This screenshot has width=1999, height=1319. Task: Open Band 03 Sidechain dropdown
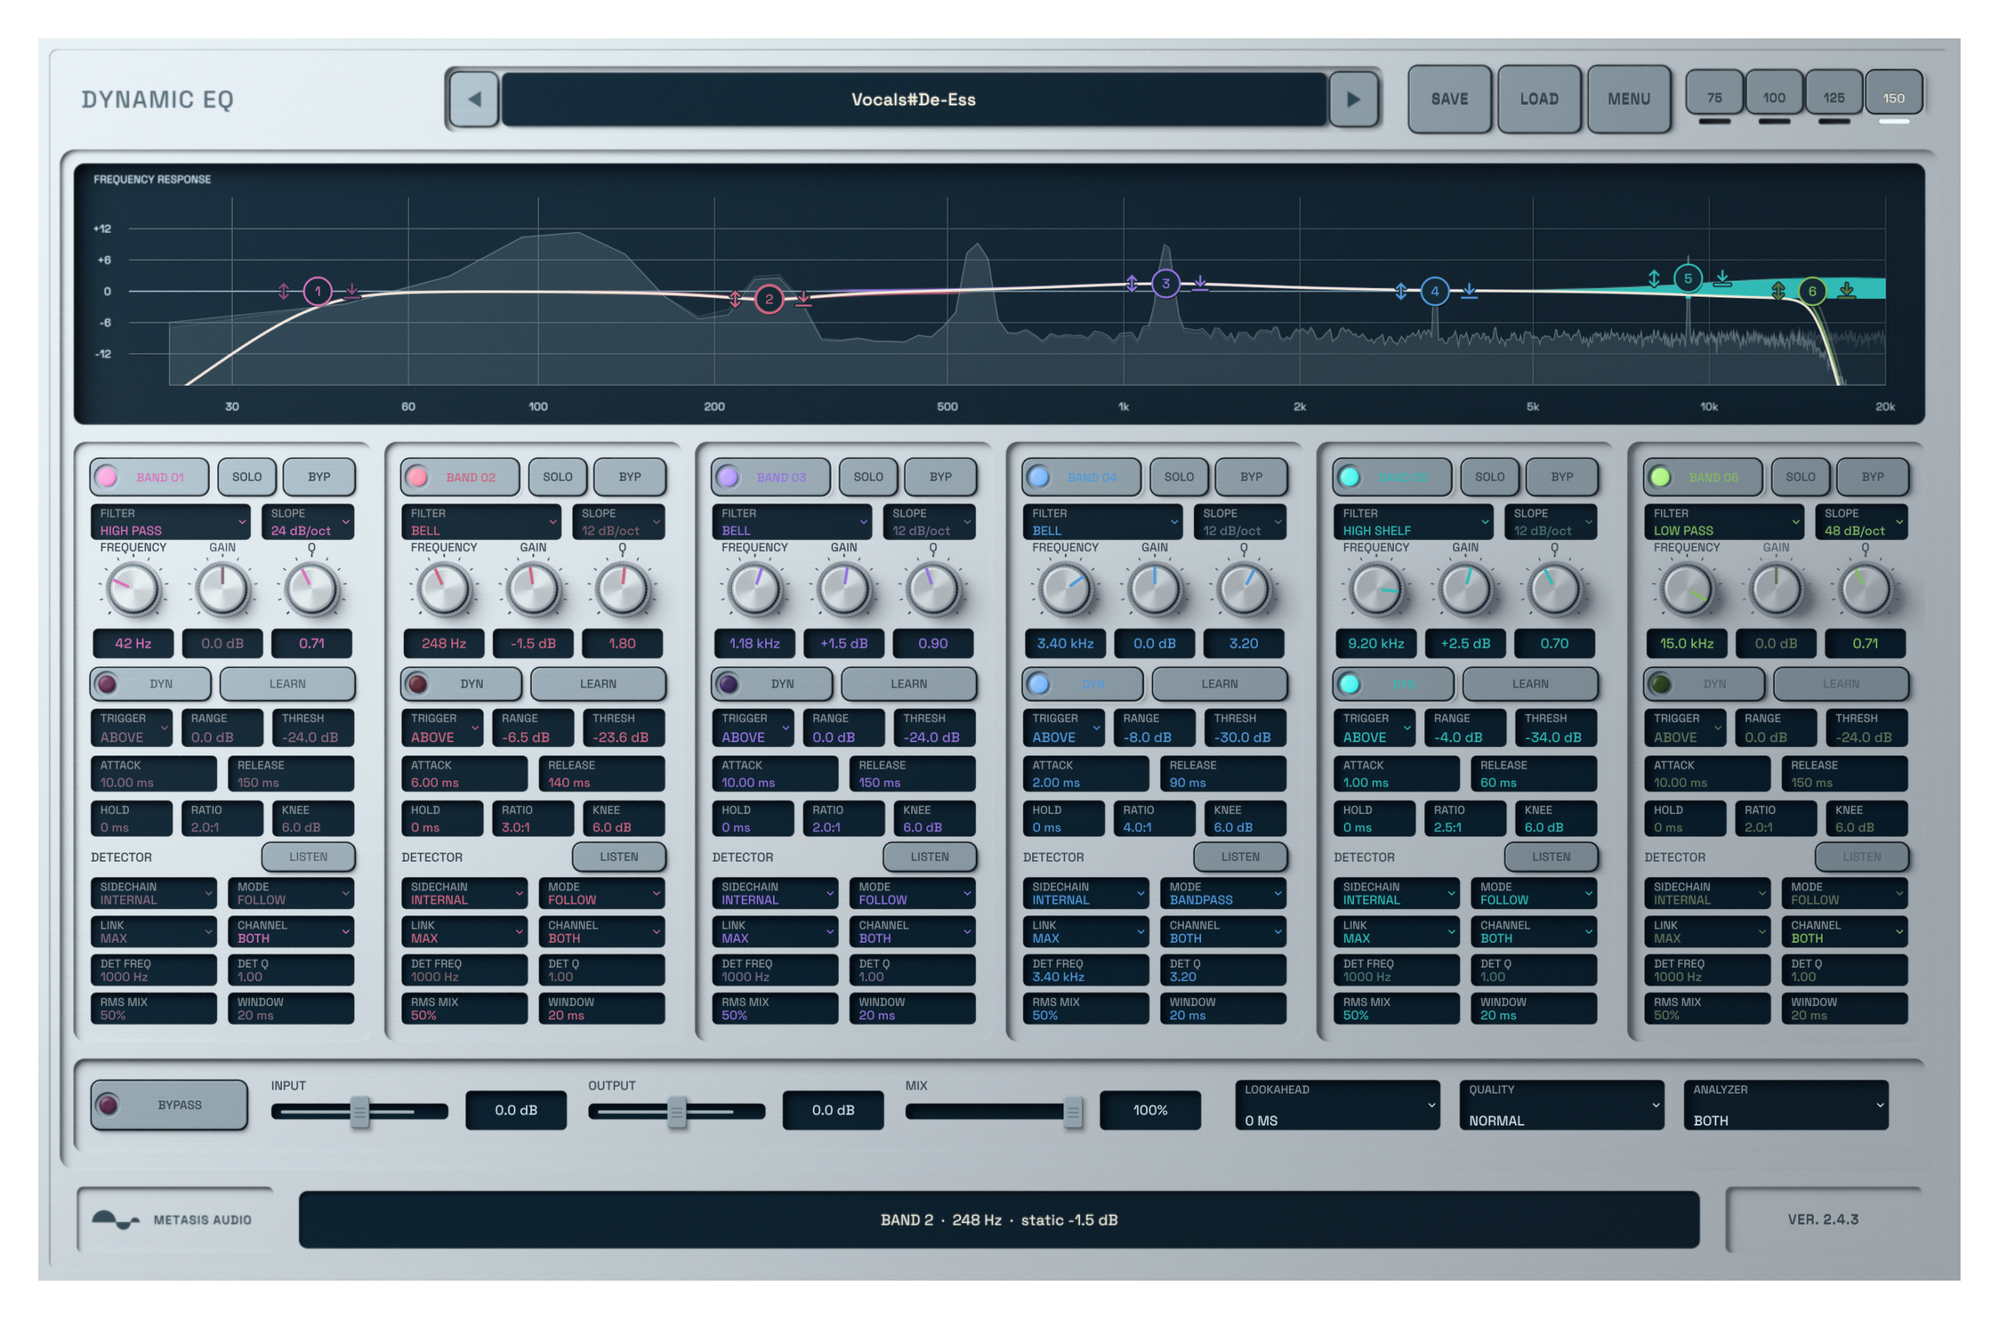(775, 893)
